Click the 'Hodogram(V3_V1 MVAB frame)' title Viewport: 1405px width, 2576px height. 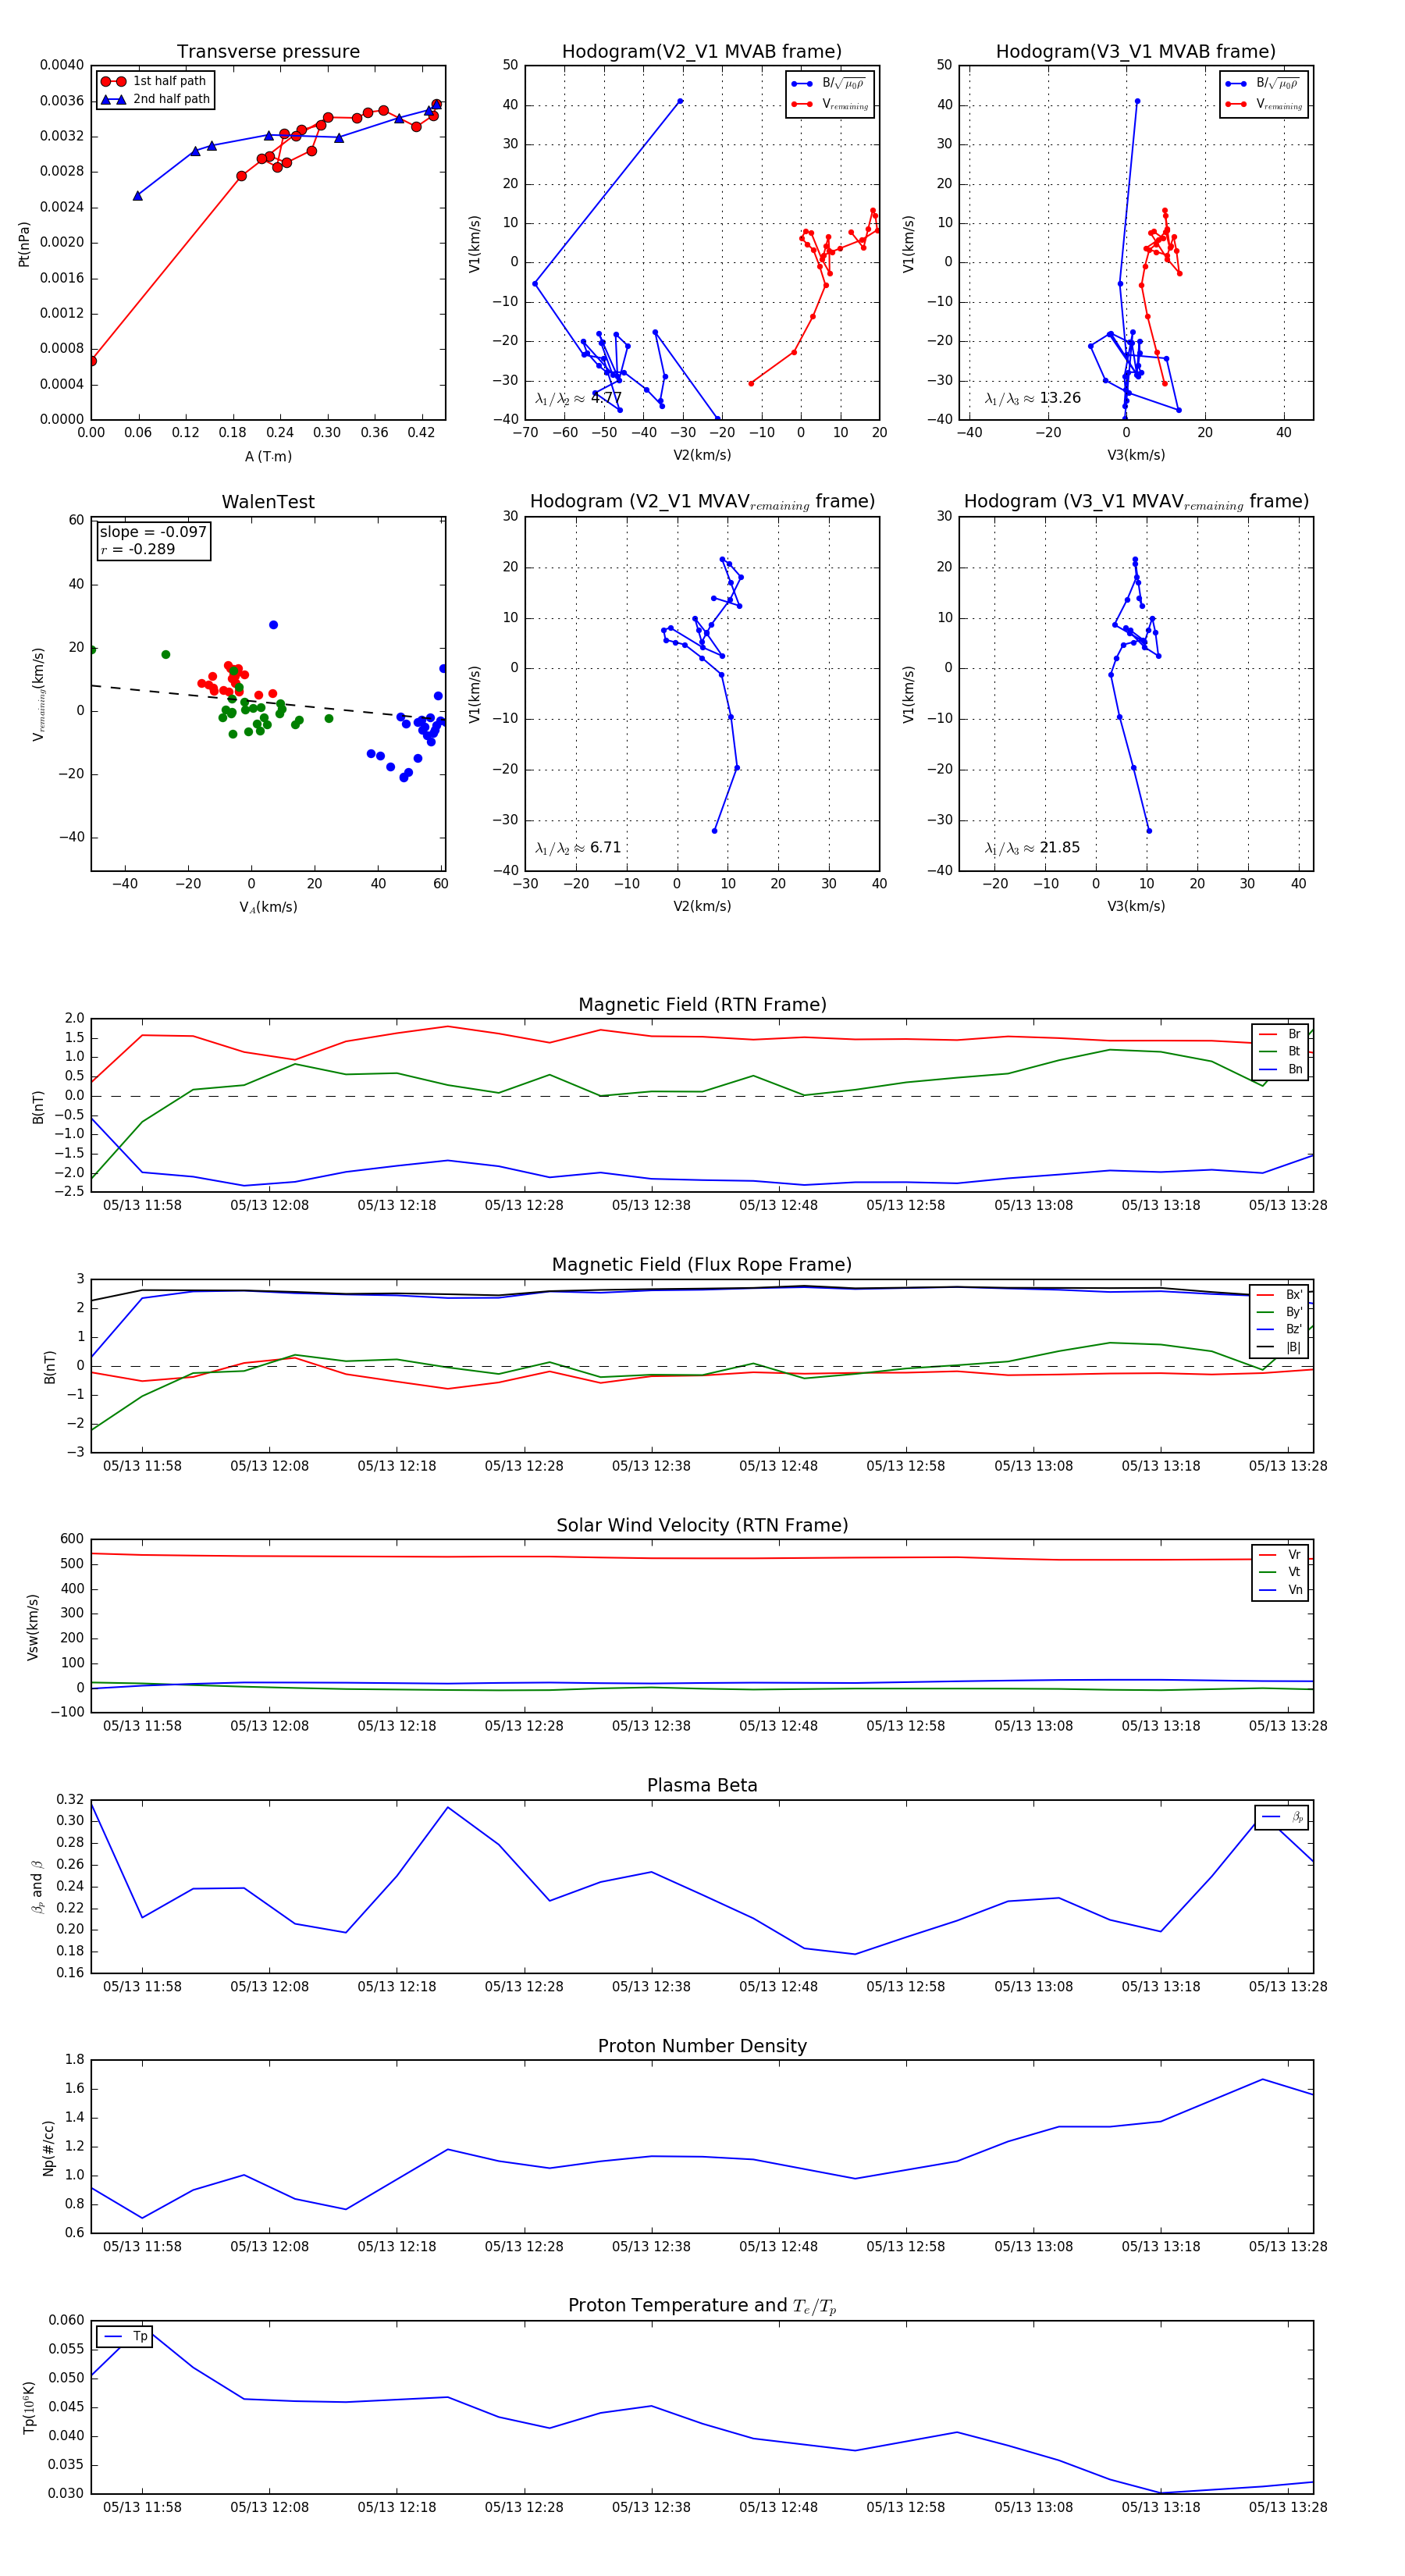coord(1136,52)
